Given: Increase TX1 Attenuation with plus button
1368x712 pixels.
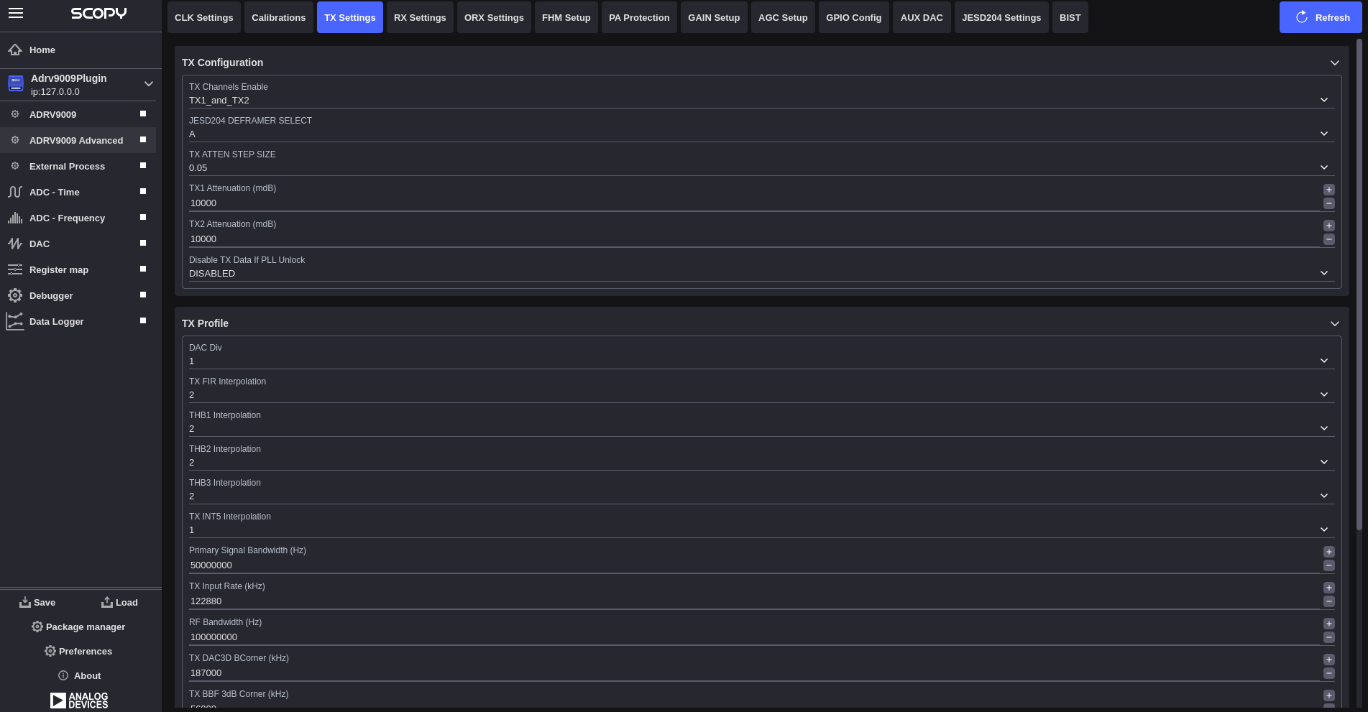Looking at the screenshot, I should click(1329, 190).
